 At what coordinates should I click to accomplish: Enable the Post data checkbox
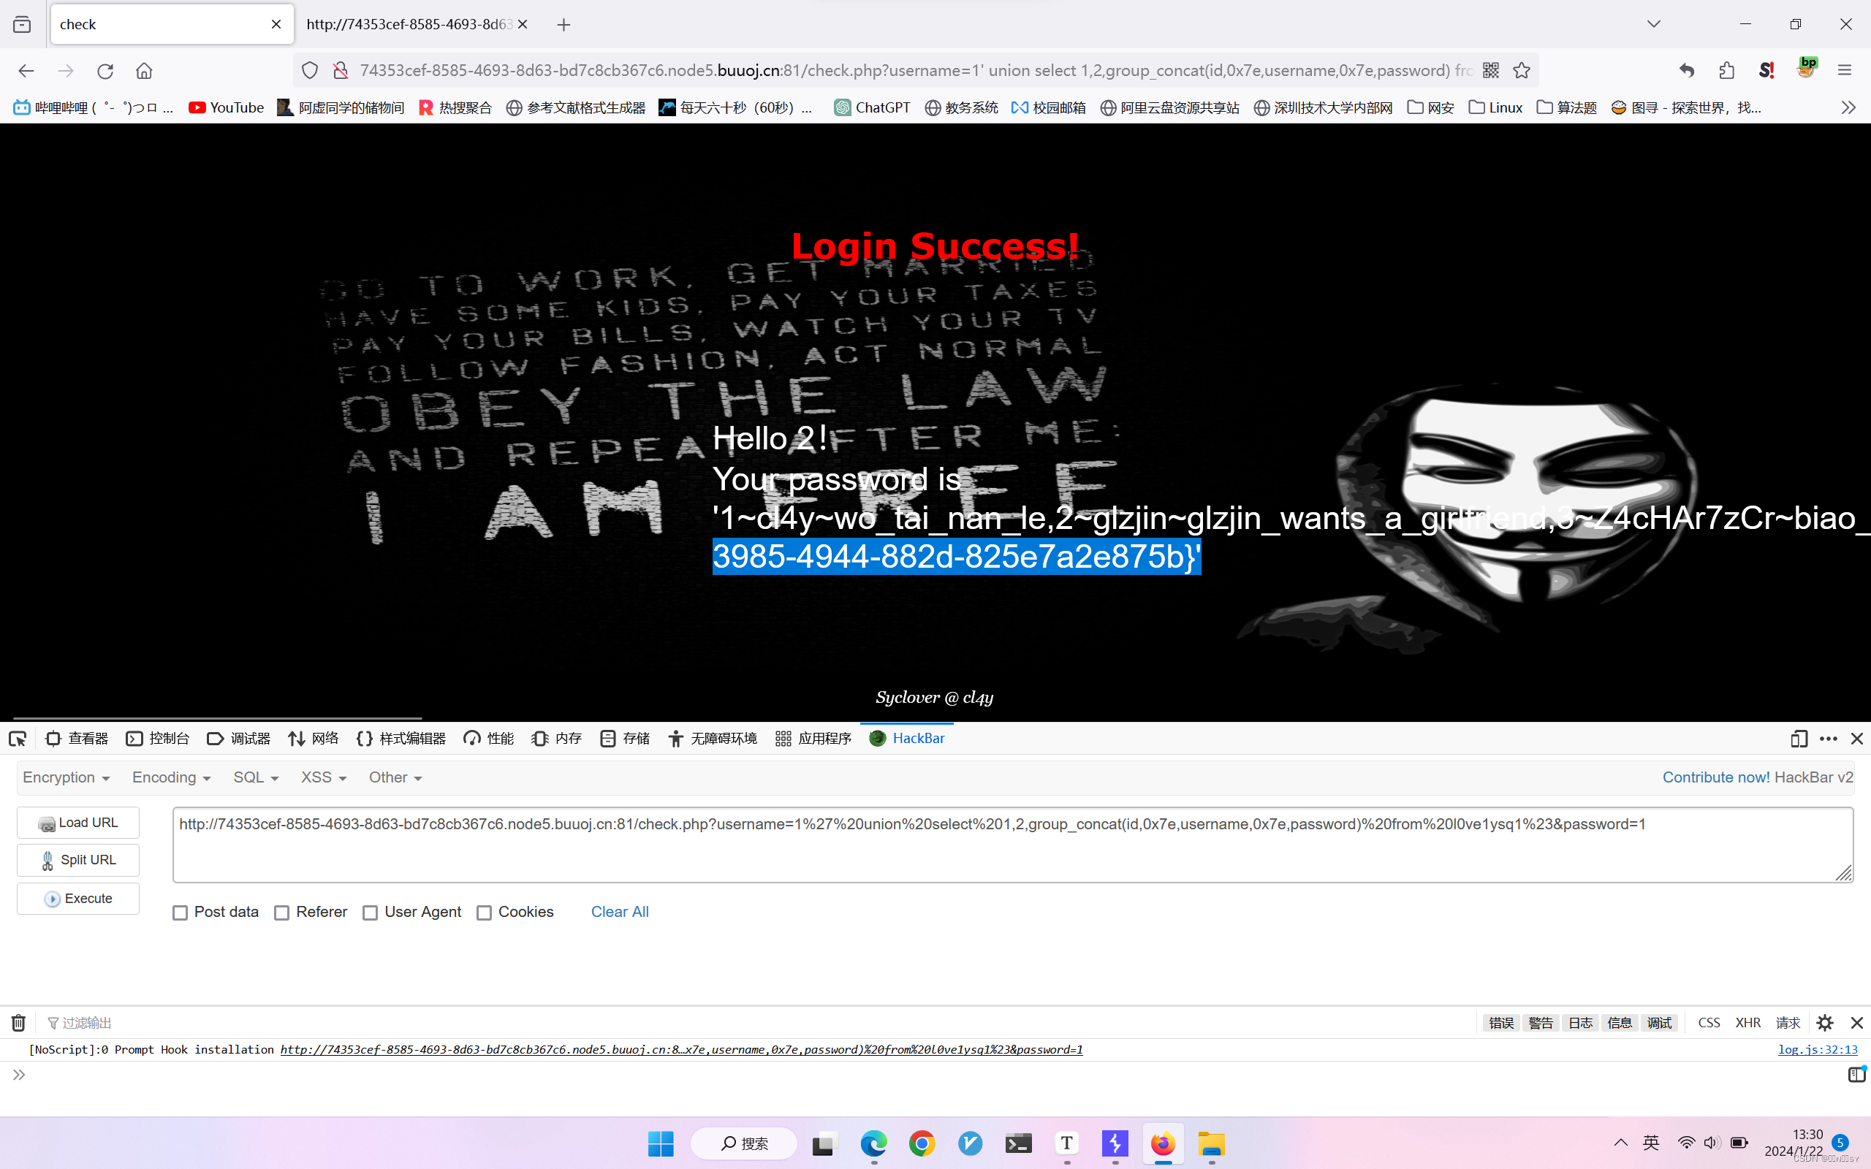[180, 913]
